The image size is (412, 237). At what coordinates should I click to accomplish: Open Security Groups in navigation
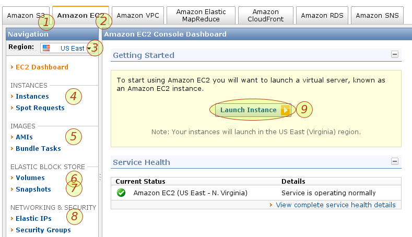click(x=43, y=230)
